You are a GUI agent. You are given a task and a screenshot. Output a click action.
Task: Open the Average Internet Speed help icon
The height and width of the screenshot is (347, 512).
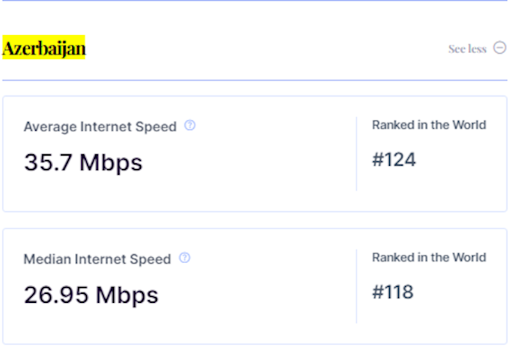pyautogui.click(x=189, y=125)
